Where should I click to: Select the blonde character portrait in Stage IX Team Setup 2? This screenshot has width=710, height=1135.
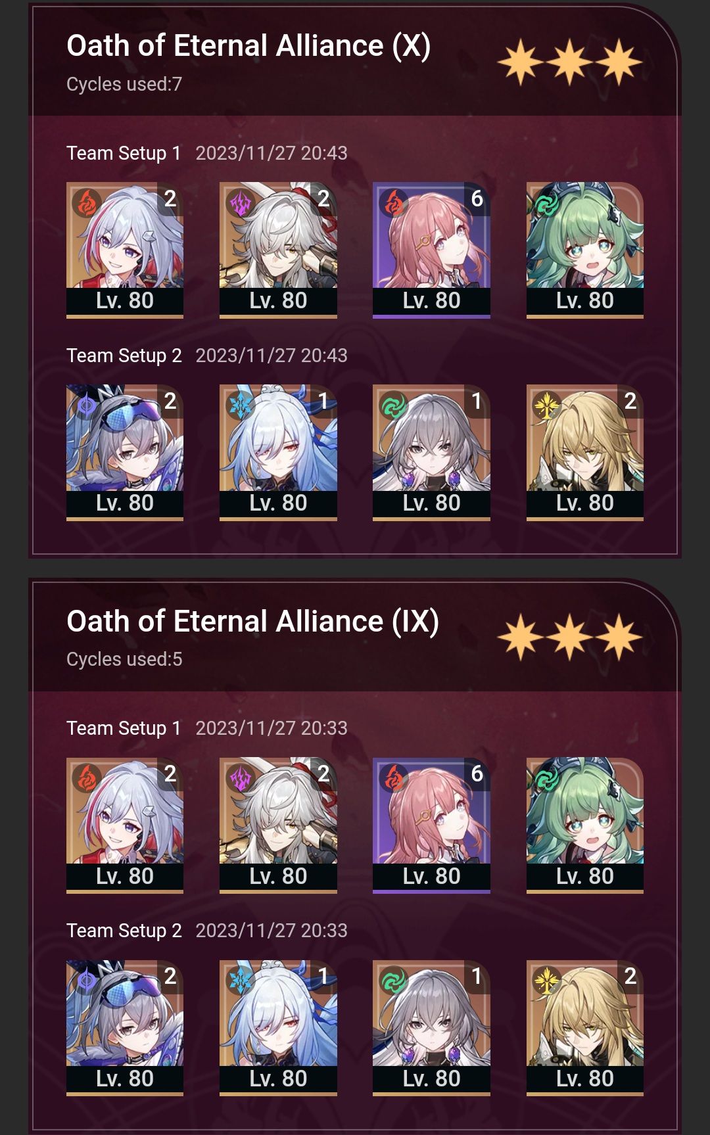tap(585, 1028)
